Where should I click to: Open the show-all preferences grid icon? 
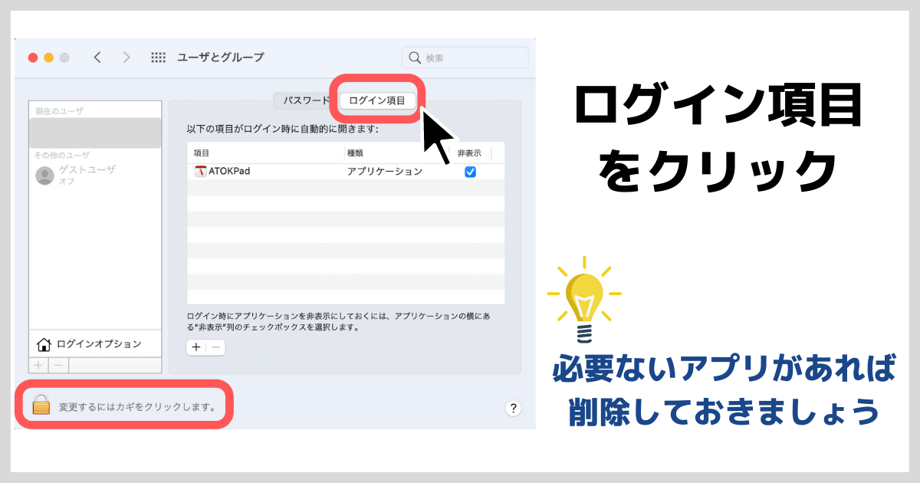[157, 57]
